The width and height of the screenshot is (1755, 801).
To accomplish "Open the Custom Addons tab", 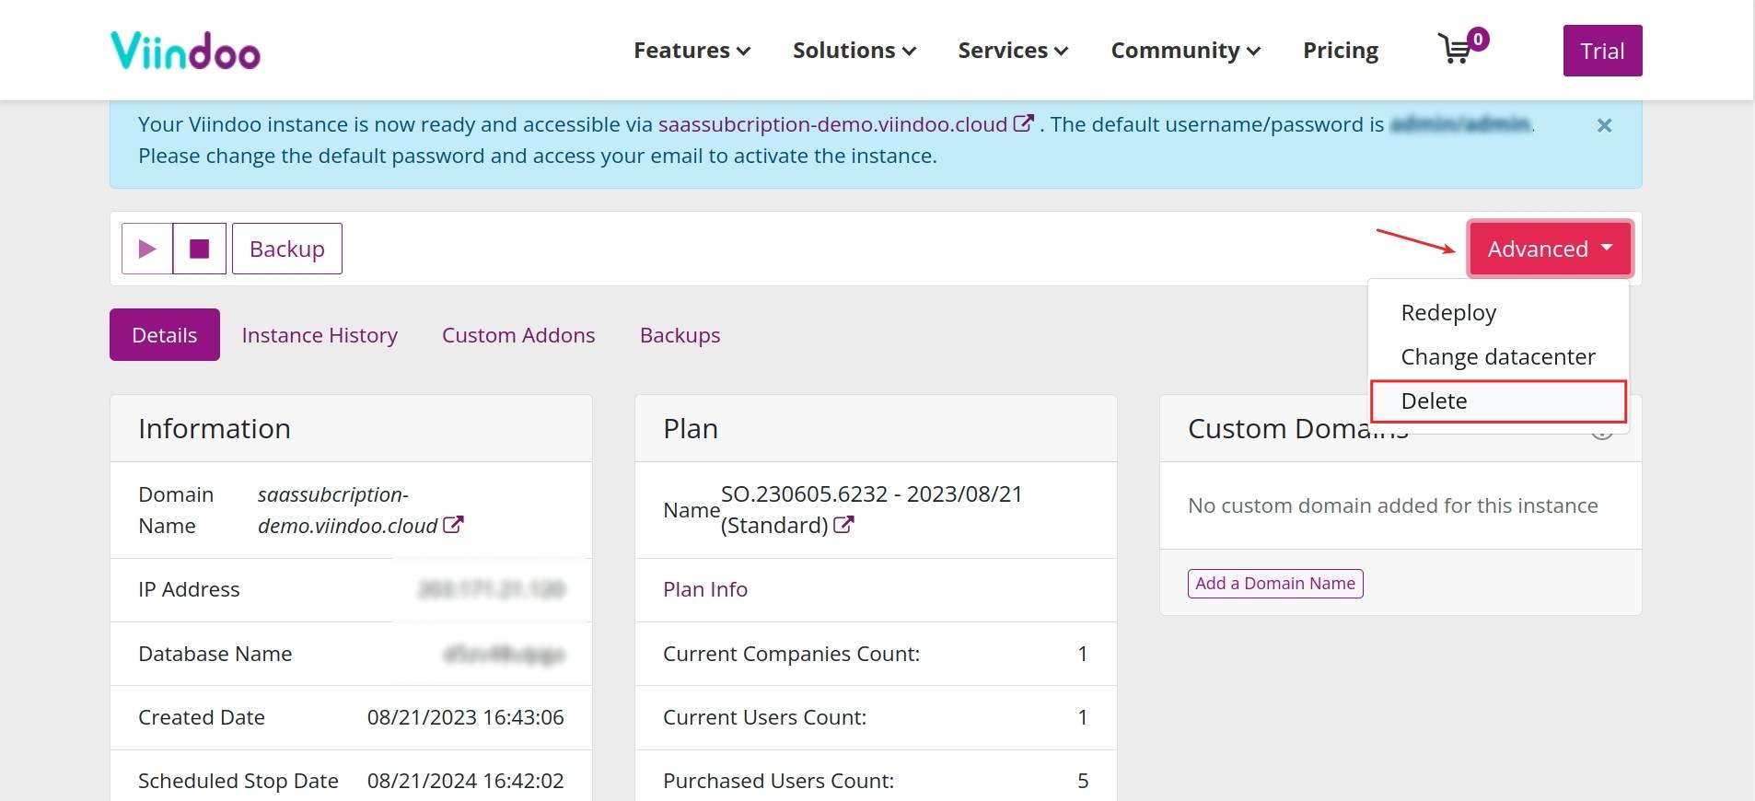I will click(518, 335).
